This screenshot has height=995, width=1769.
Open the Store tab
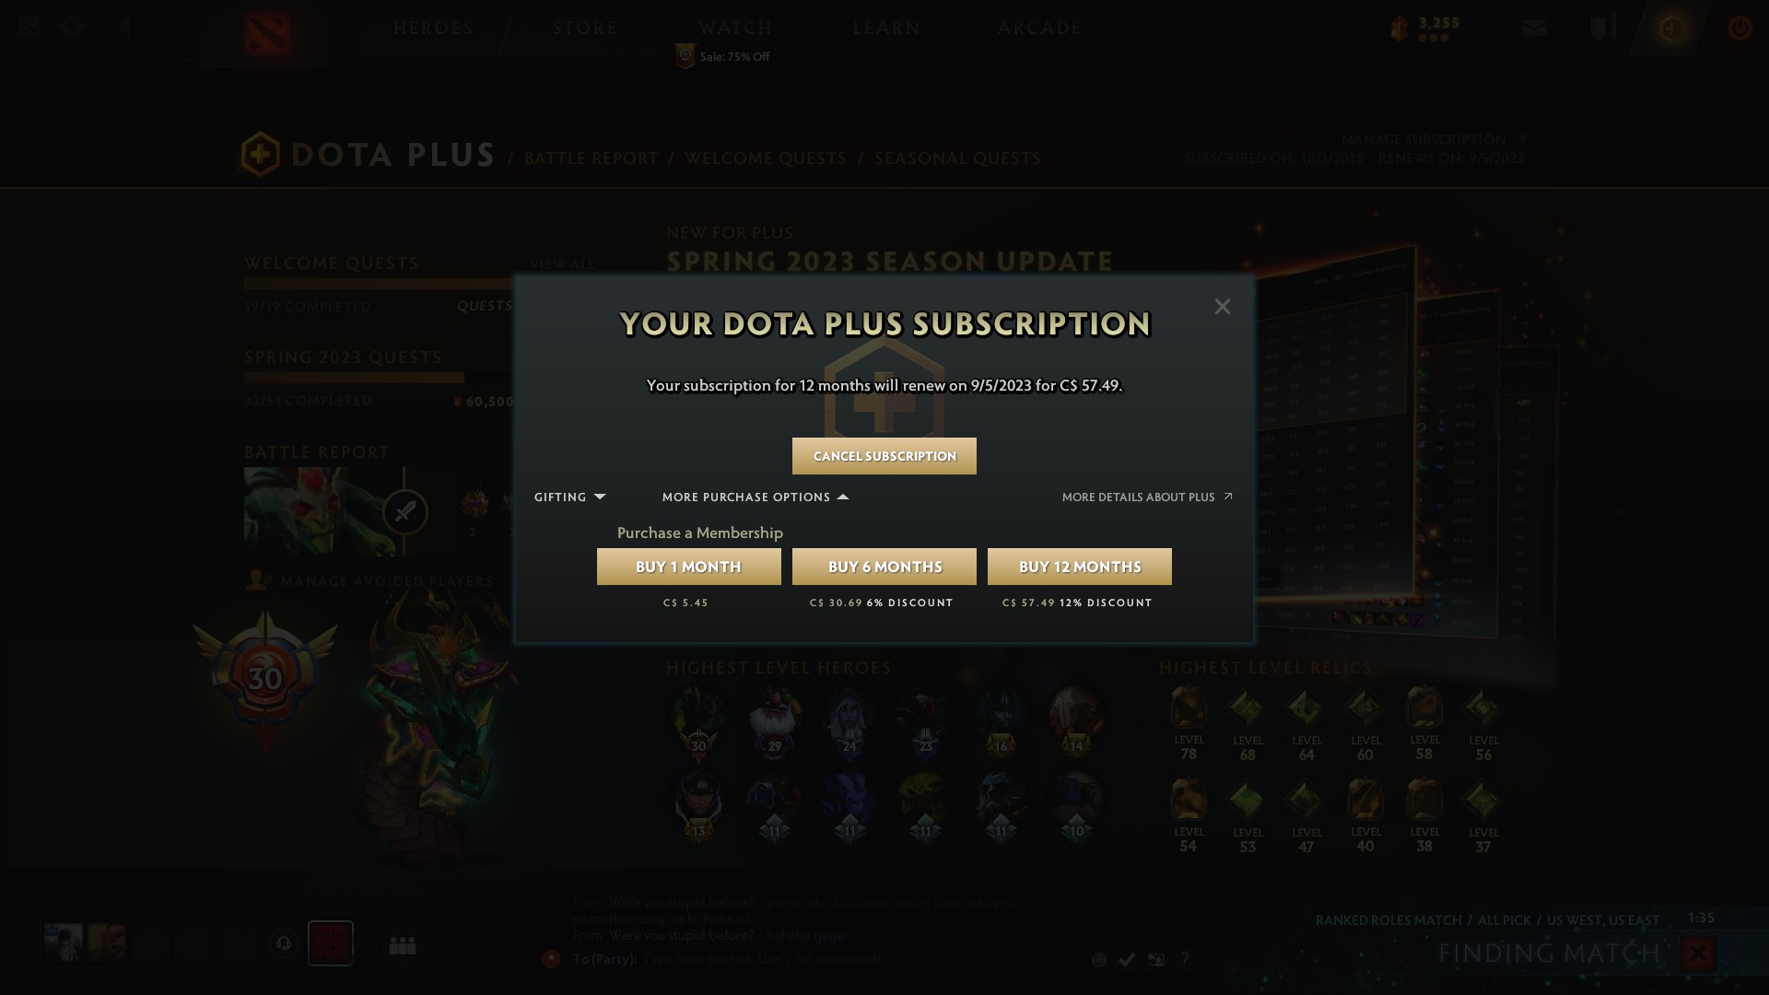tap(585, 28)
